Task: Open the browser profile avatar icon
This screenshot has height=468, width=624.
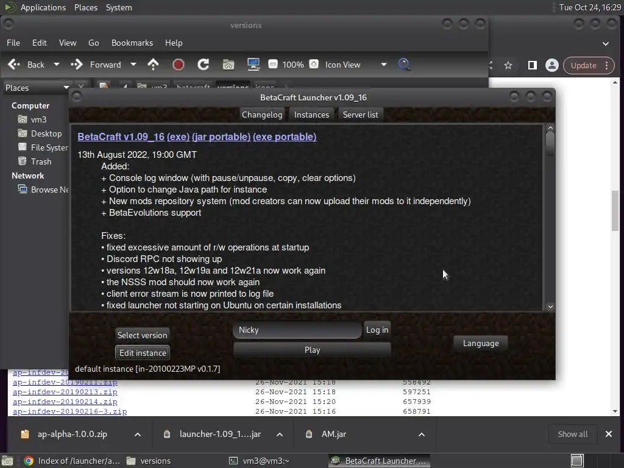Action: click(x=552, y=65)
